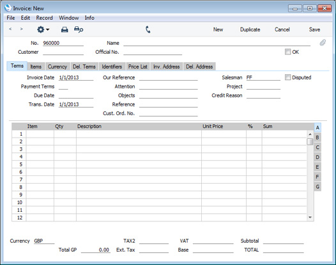Click the Duplicate button
Viewport: 336px width, 265px height.
(250, 29)
